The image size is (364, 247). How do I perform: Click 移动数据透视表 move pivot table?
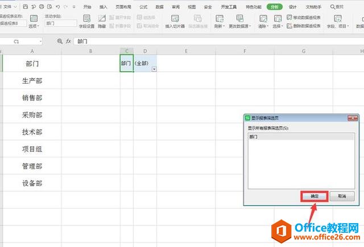point(304,18)
